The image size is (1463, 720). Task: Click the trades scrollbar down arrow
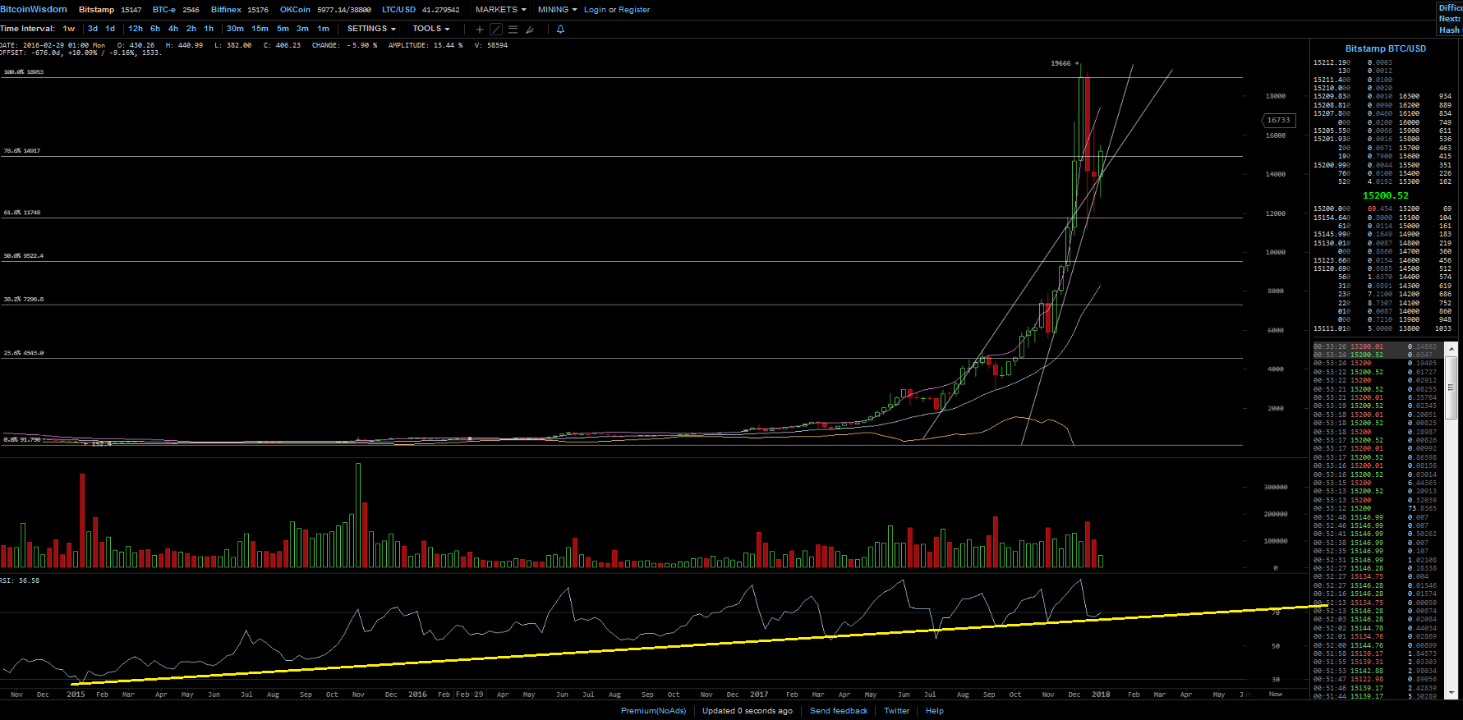click(x=1451, y=694)
